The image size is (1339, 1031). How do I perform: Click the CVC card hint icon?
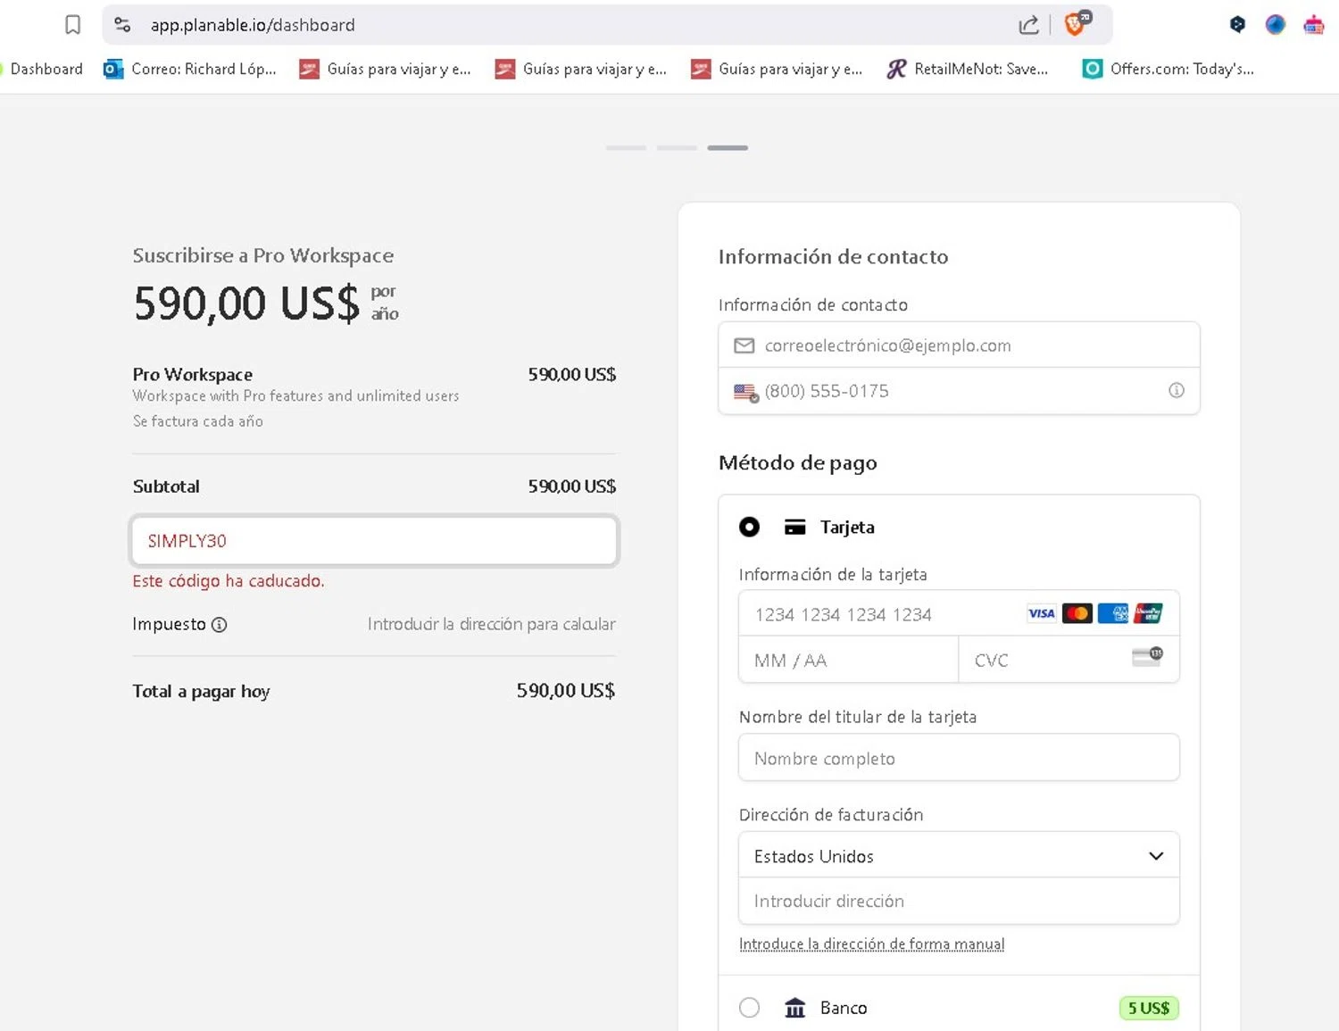[x=1148, y=657]
